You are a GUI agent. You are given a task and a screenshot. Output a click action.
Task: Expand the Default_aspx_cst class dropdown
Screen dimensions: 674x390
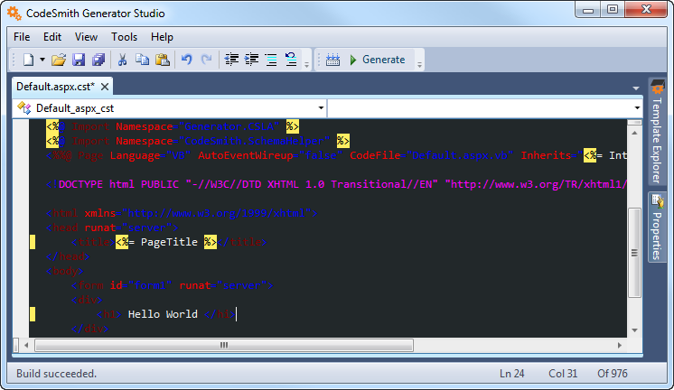pos(321,107)
